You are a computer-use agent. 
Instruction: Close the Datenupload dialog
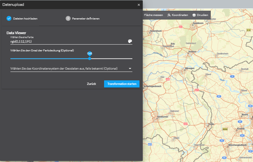pyautogui.click(x=139, y=5)
